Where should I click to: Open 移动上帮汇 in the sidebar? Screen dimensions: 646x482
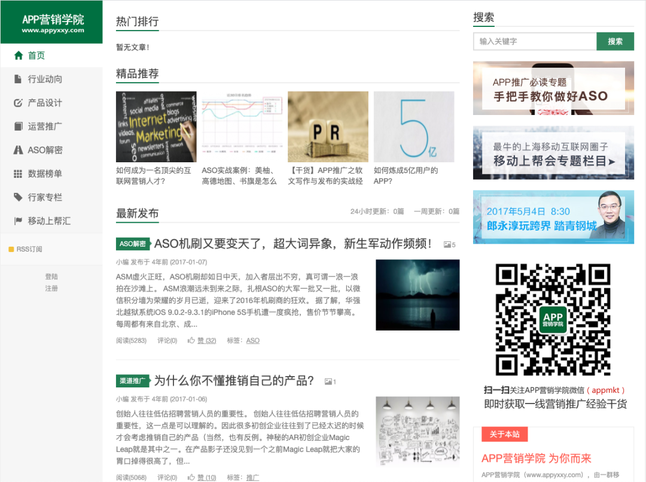click(51, 221)
